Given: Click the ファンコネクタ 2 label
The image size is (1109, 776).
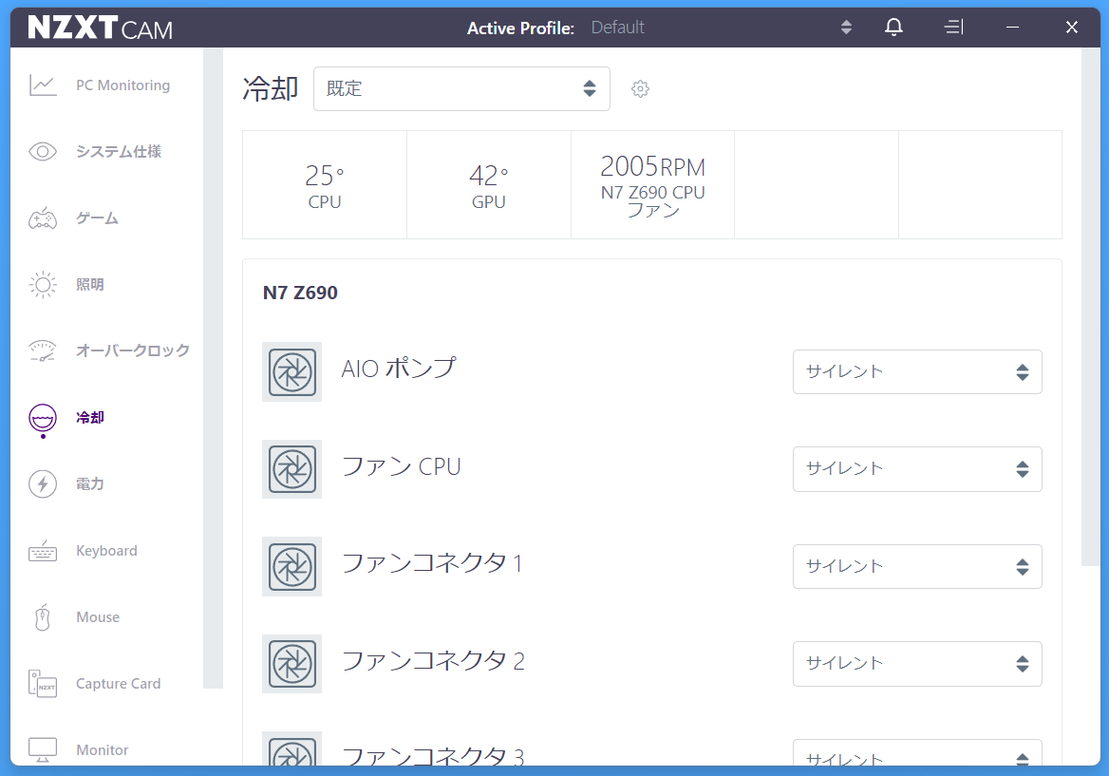Looking at the screenshot, I should (x=433, y=660).
